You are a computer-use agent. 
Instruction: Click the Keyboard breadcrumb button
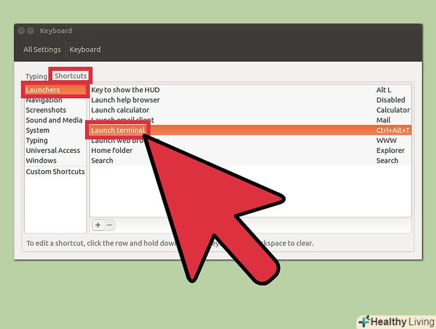85,50
